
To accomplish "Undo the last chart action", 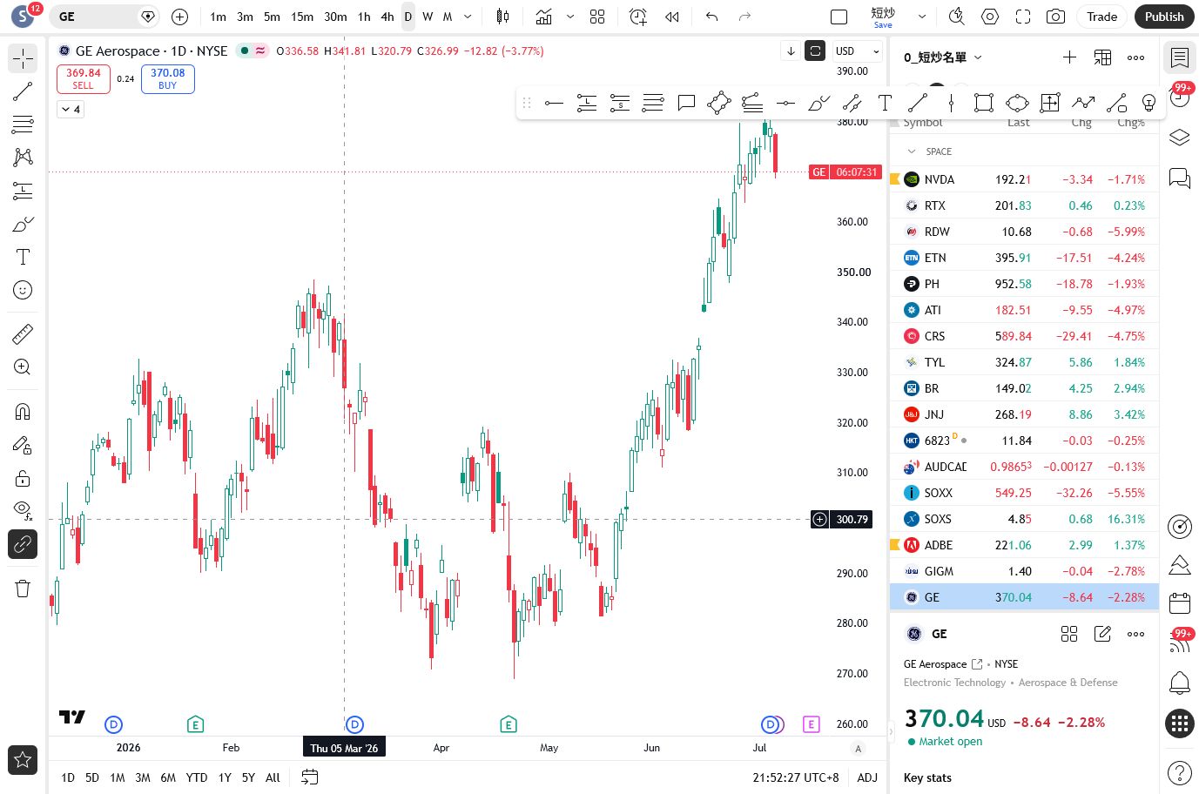I will [712, 17].
